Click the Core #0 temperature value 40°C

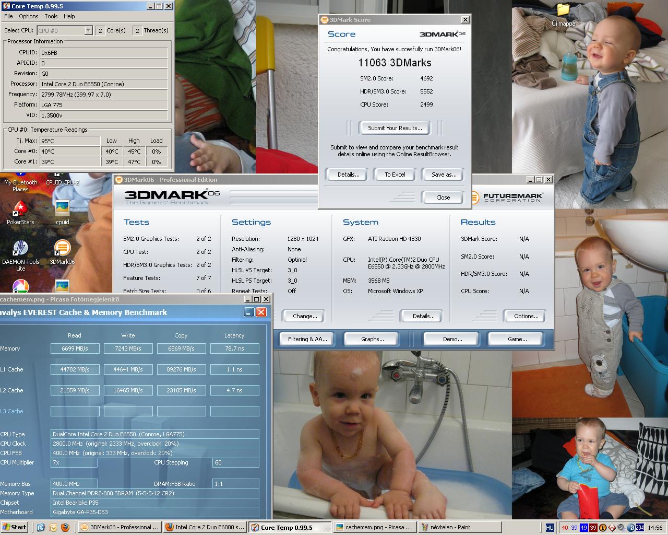[69, 152]
